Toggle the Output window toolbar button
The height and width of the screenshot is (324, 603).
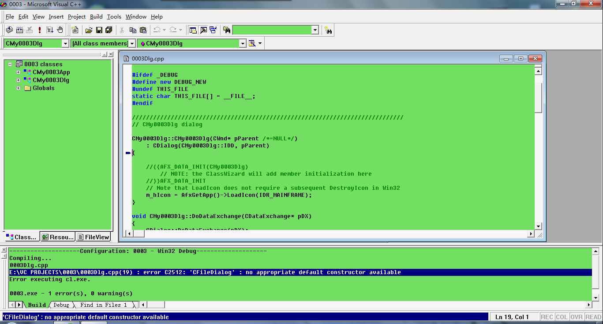pos(203,30)
